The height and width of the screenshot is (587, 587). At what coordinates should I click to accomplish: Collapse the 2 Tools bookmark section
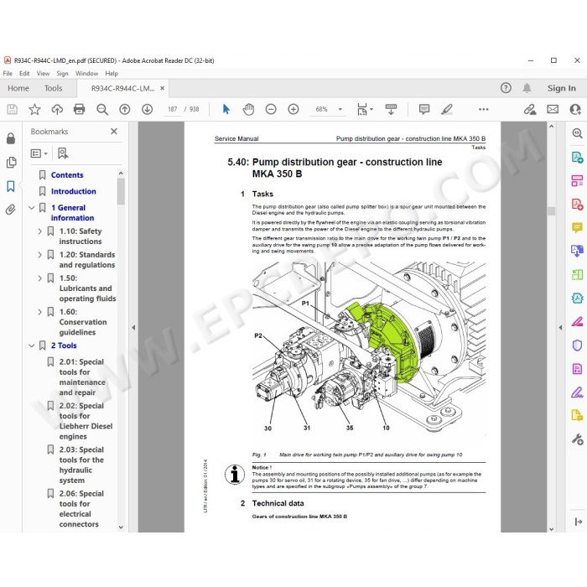point(32,345)
